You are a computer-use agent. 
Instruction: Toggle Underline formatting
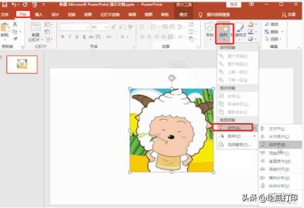[77, 37]
